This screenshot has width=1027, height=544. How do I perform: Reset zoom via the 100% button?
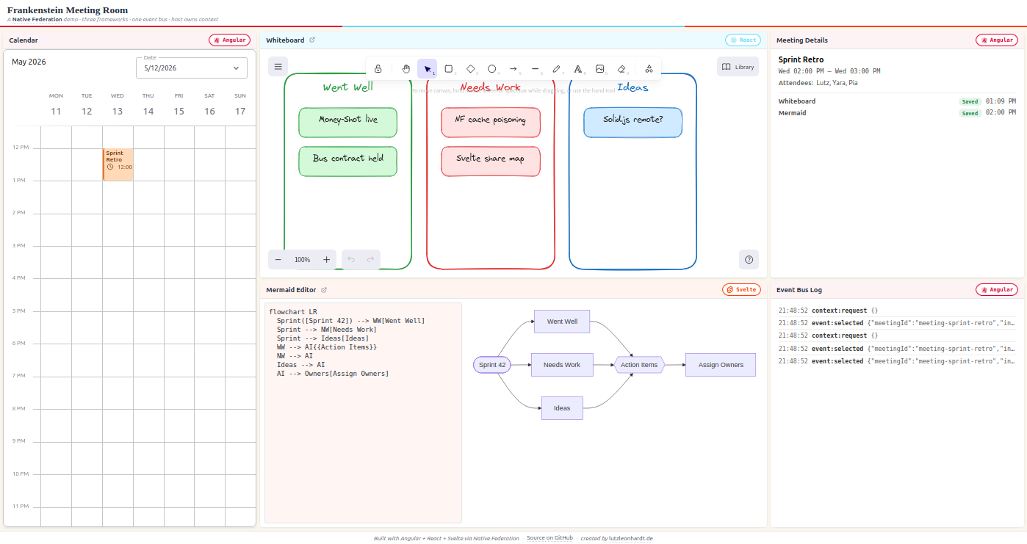coord(303,259)
